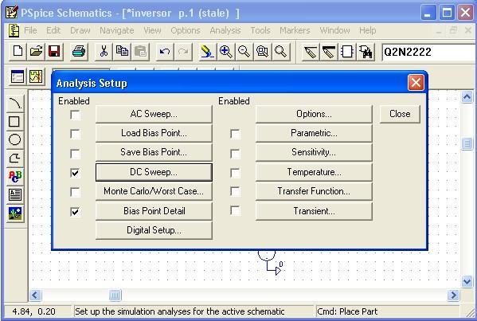Image resolution: width=477 pixels, height=321 pixels.
Task: Save the schematic with the floppy disk icon
Action: coord(54,51)
